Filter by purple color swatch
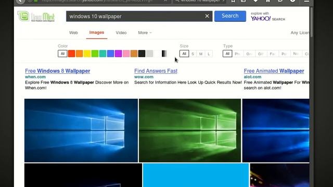This screenshot has width=333, height=187. pyautogui.click(x=118, y=54)
